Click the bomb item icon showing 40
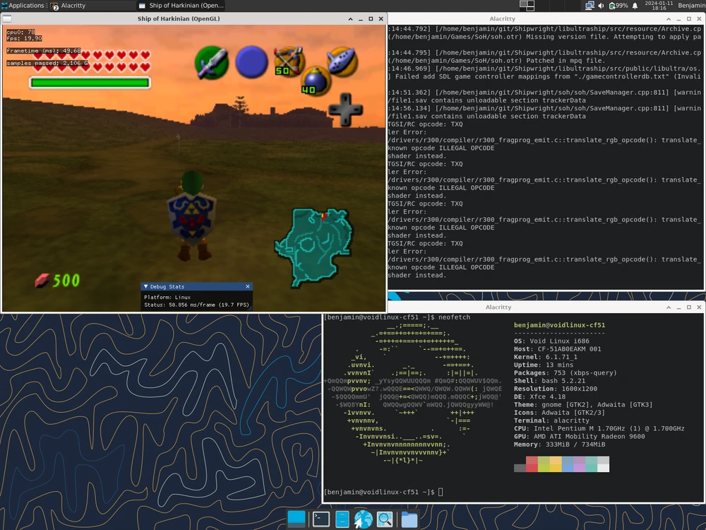This screenshot has height=530, width=706. tap(315, 81)
